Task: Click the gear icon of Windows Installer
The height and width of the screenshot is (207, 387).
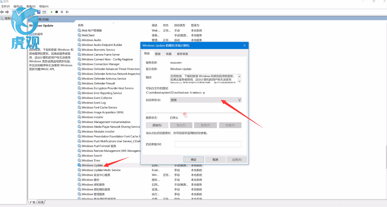Action: 79,117
